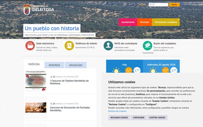Click the Buzón del ciudadano ballot box icon
The width and height of the screenshot is (203, 127).
tap(147, 46)
